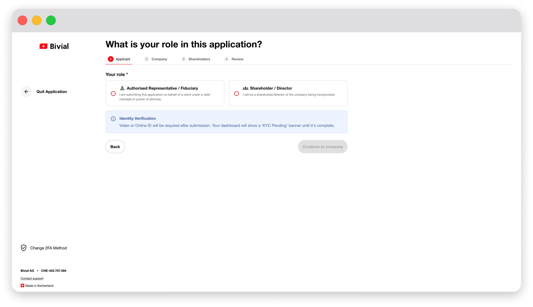
Task: Click the small Swiss flag beside Made in Switzerland
Action: pos(22,286)
